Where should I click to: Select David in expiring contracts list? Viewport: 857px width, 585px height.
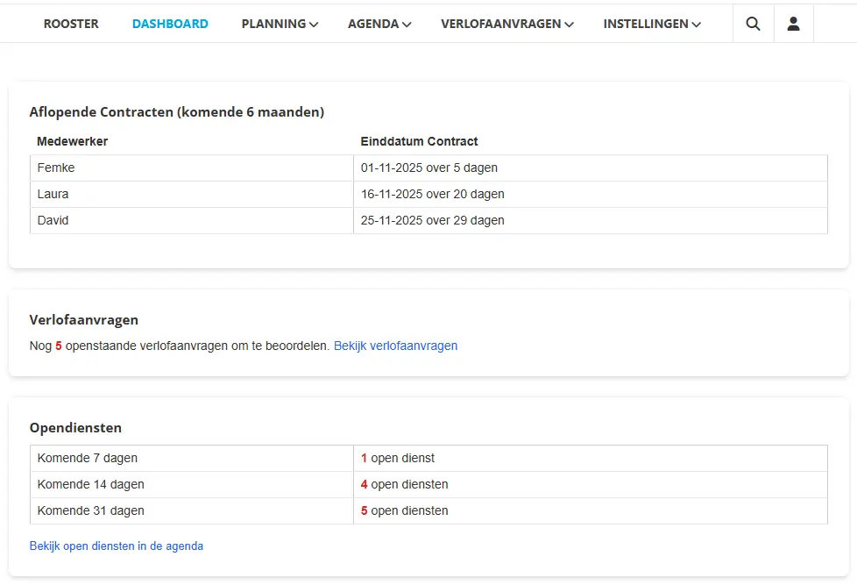coord(53,220)
